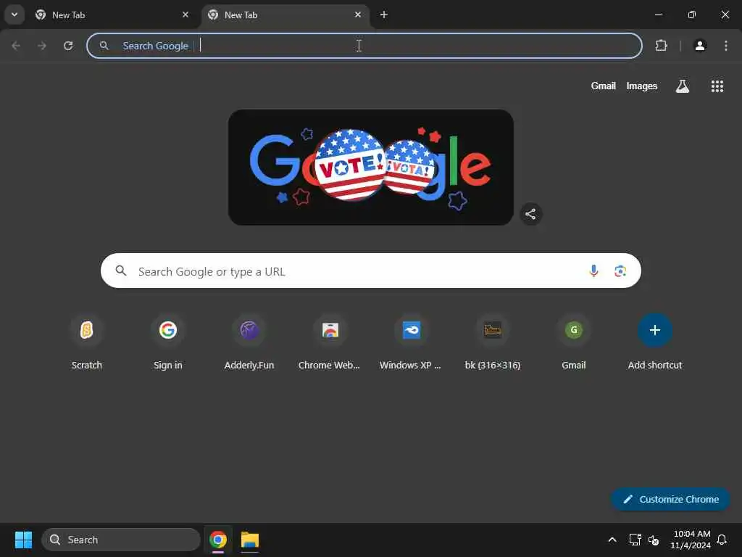Go back to previous page

(16, 46)
